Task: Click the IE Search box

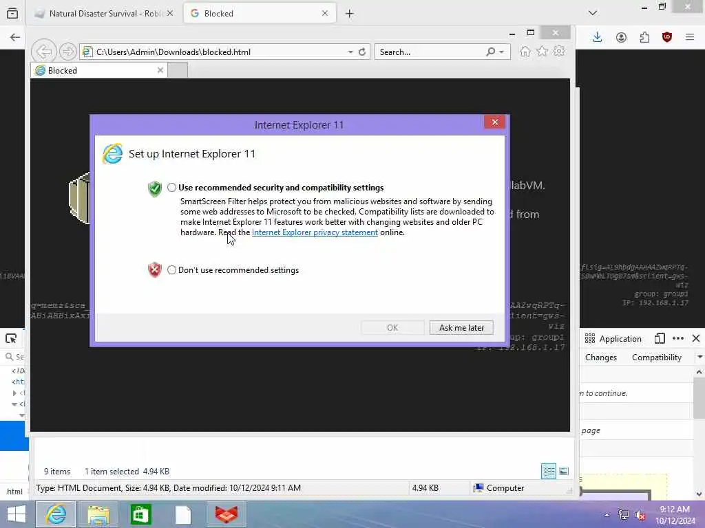Action: [x=430, y=52]
